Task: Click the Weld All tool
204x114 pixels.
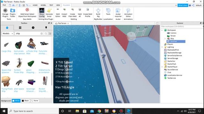Action: click(x=80, y=13)
